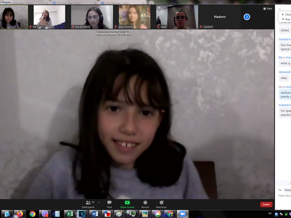Click the Remaining Meeting Time indicator
Viewport: 291px width, 218px height.
tap(113, 34)
